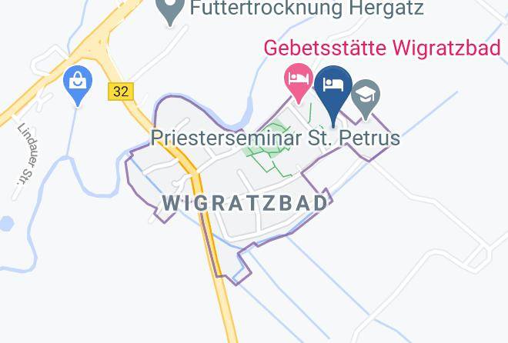Click the white road junction at right edge

click(479, 257)
